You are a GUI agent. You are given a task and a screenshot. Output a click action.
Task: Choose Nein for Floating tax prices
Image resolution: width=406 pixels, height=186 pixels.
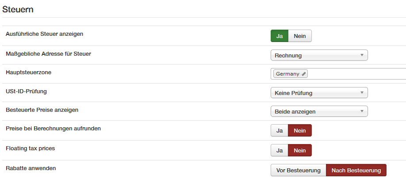[x=300, y=150]
